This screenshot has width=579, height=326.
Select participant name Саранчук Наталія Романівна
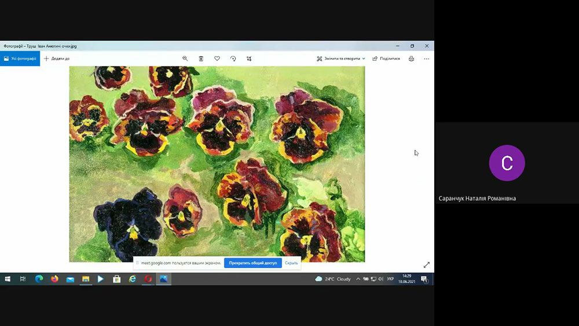pyautogui.click(x=477, y=198)
